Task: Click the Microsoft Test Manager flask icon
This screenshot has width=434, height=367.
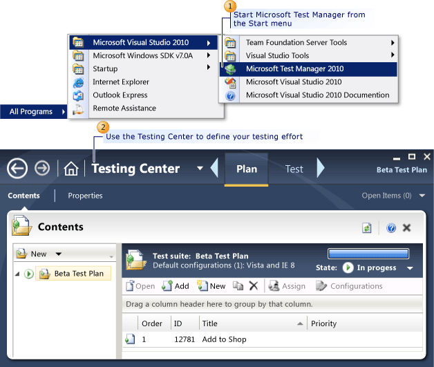Action: tap(230, 69)
